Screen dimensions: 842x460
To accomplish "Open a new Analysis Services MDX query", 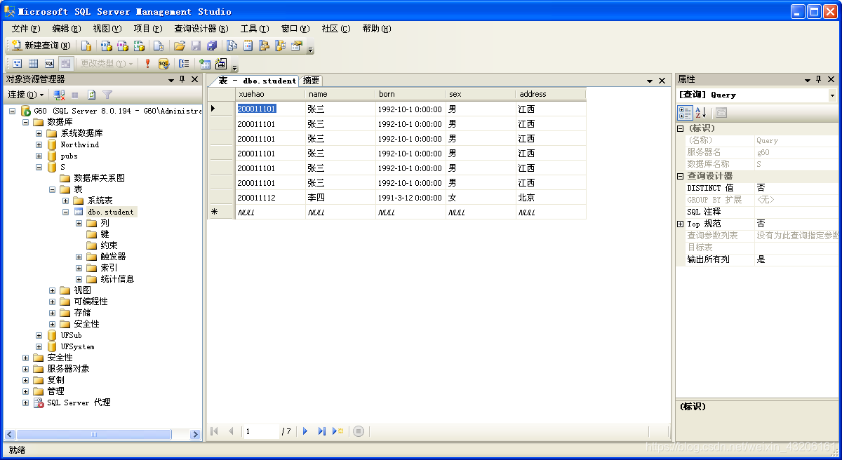I will point(106,46).
